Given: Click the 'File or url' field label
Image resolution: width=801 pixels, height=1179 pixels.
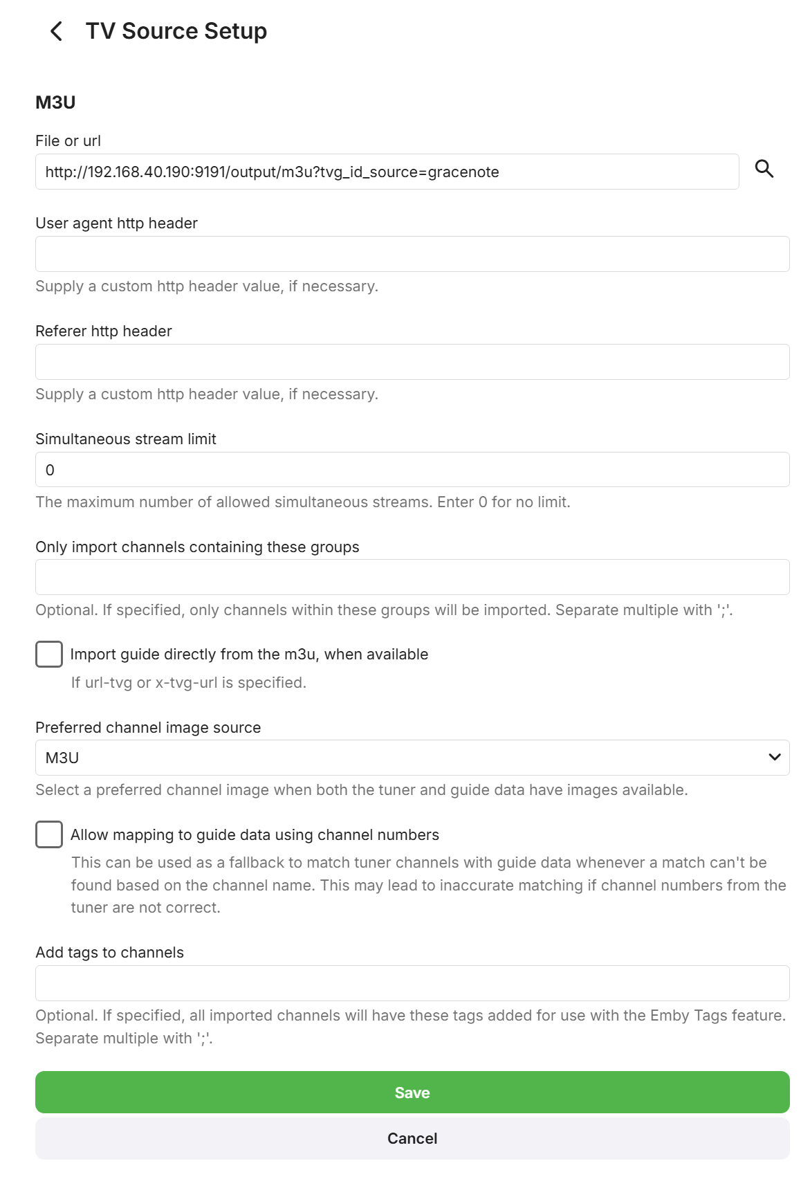Looking at the screenshot, I should (x=68, y=141).
